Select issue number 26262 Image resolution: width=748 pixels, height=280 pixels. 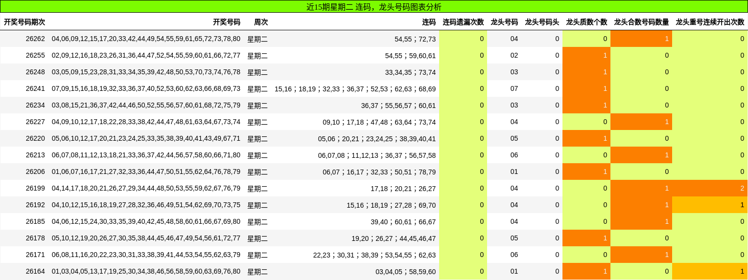[x=35, y=39]
